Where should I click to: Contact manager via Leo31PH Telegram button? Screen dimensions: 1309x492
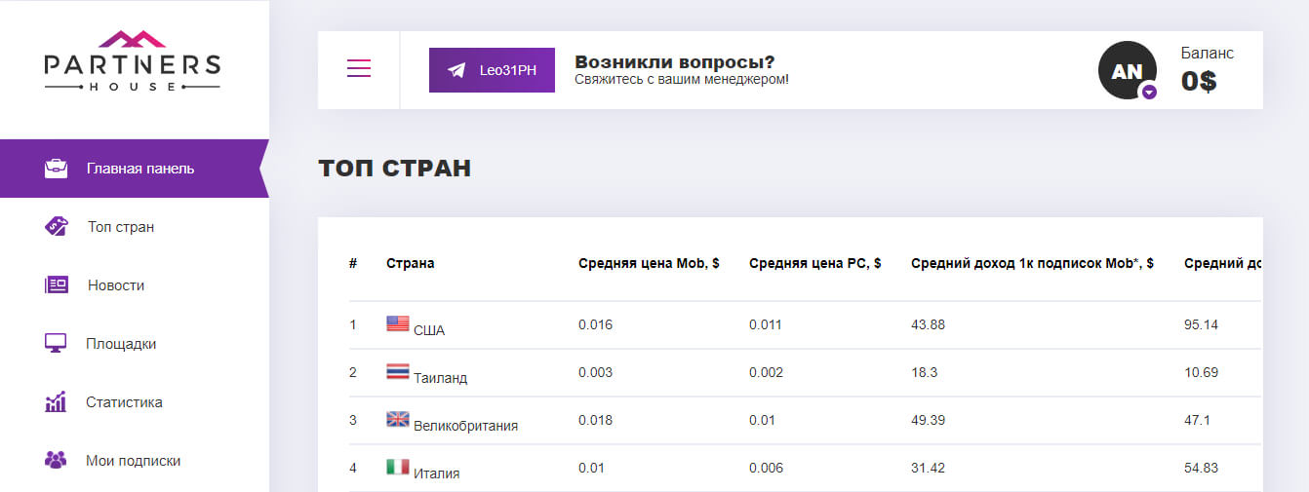coord(492,70)
